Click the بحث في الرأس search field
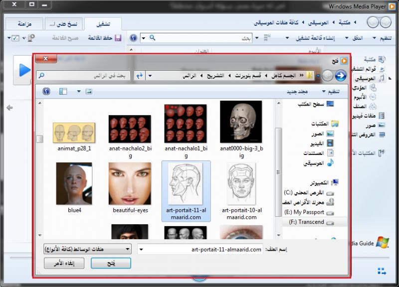The image size is (399, 287). 83,76
